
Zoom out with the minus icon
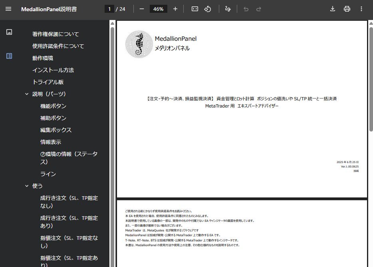click(142, 9)
